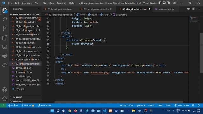Change indentation via Spaces: 4
The image size is (203, 114).
point(141,105)
